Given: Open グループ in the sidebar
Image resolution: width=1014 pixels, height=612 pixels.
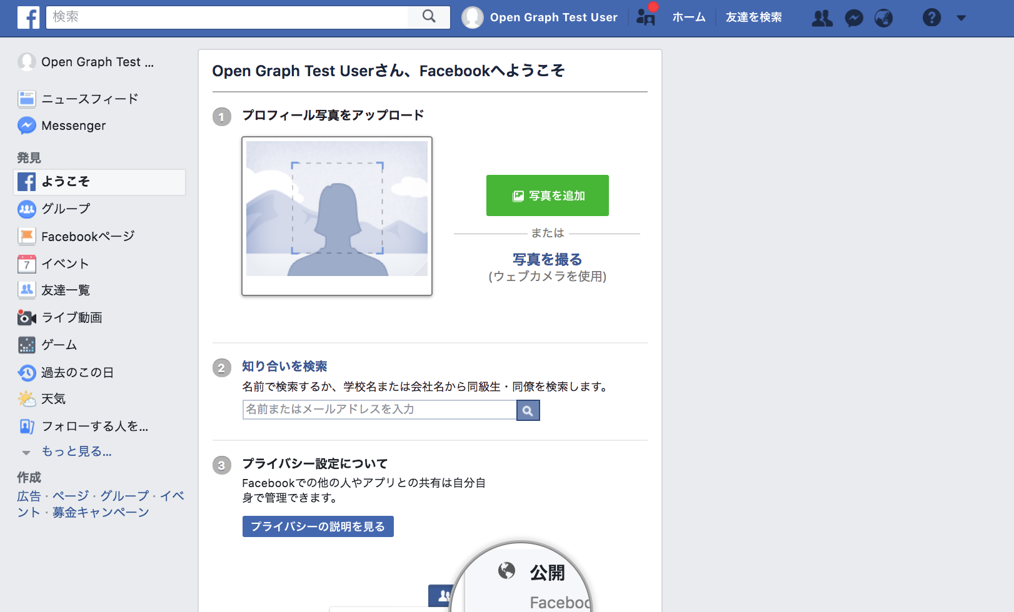Looking at the screenshot, I should (66, 209).
